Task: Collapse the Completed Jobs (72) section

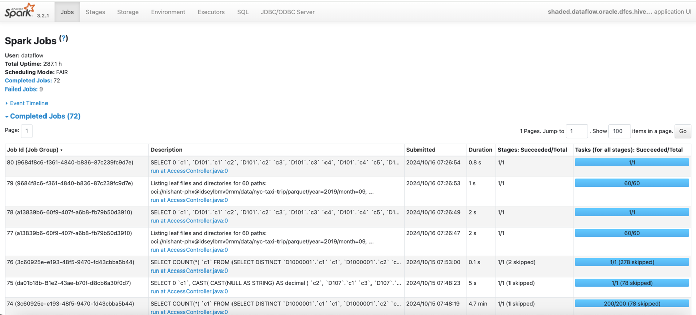Action: (x=43, y=116)
